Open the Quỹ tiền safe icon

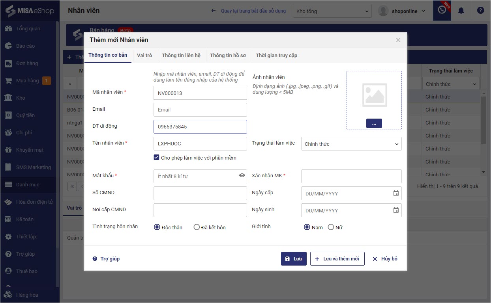click(x=8, y=115)
